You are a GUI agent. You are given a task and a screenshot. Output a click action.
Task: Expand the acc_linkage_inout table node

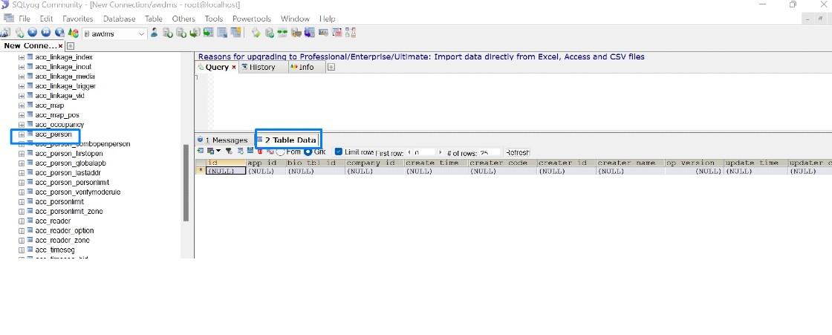click(22, 67)
